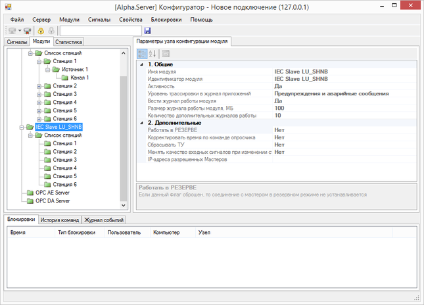Click the Узел column header
This screenshot has height=305, width=424.
point(294,233)
